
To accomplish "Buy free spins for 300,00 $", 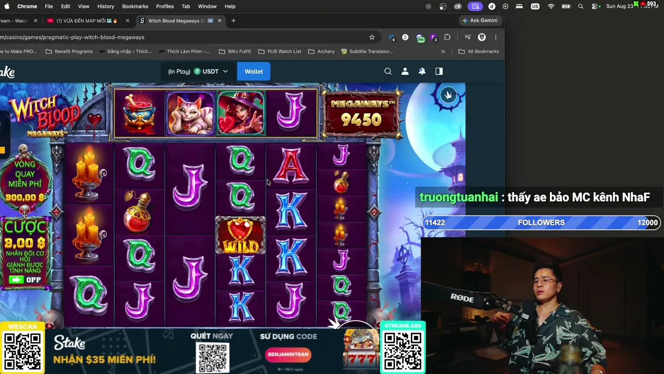I will coord(25,180).
